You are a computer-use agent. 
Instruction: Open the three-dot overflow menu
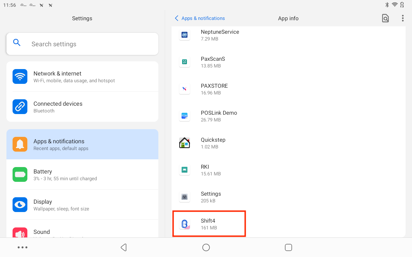403,18
